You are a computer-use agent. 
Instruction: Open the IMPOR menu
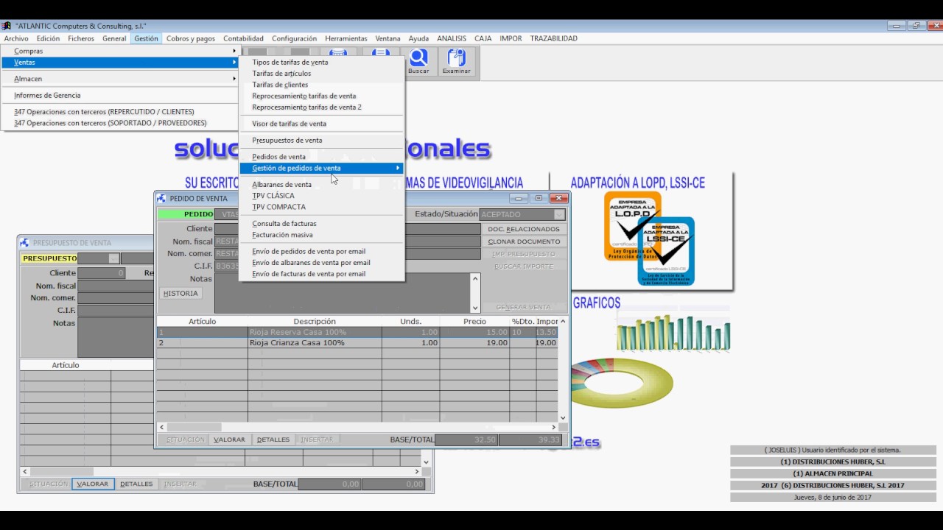point(511,38)
